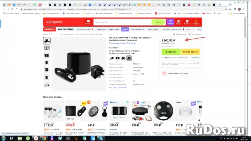Screen dimensions: 251x141
Task: Click the green В корзину button
Action: click(171, 52)
